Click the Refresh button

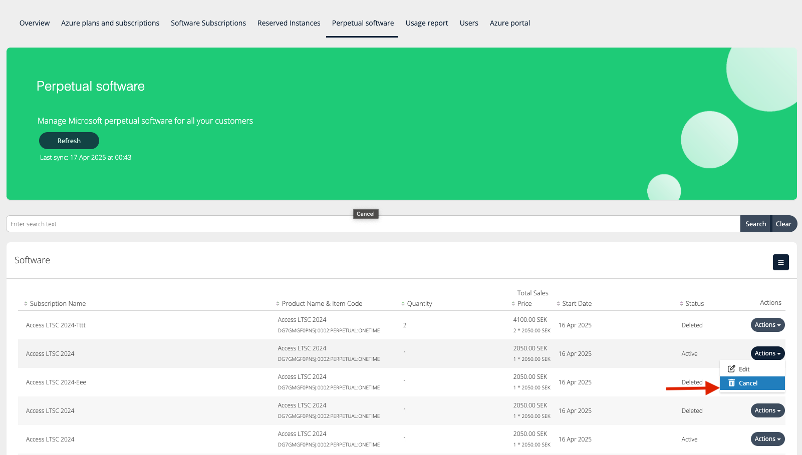tap(69, 141)
